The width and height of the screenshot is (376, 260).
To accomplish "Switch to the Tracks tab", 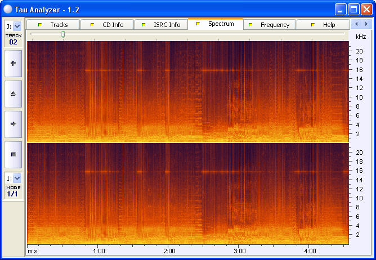I will point(53,25).
